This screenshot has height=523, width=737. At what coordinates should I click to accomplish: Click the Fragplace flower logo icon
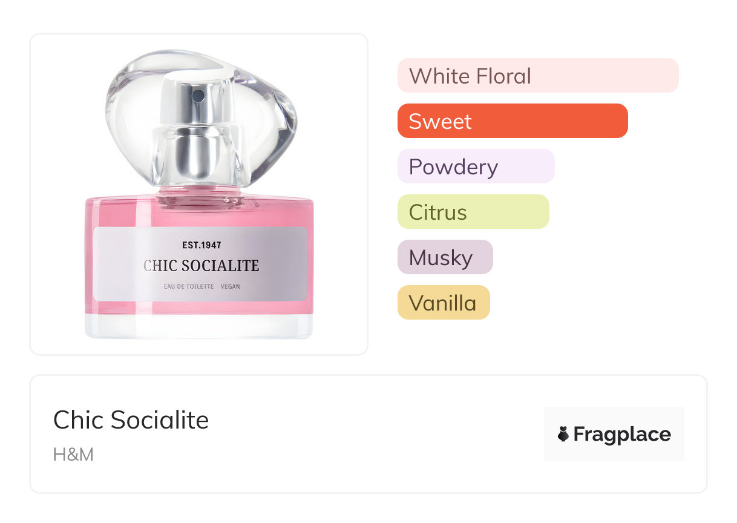click(x=563, y=434)
